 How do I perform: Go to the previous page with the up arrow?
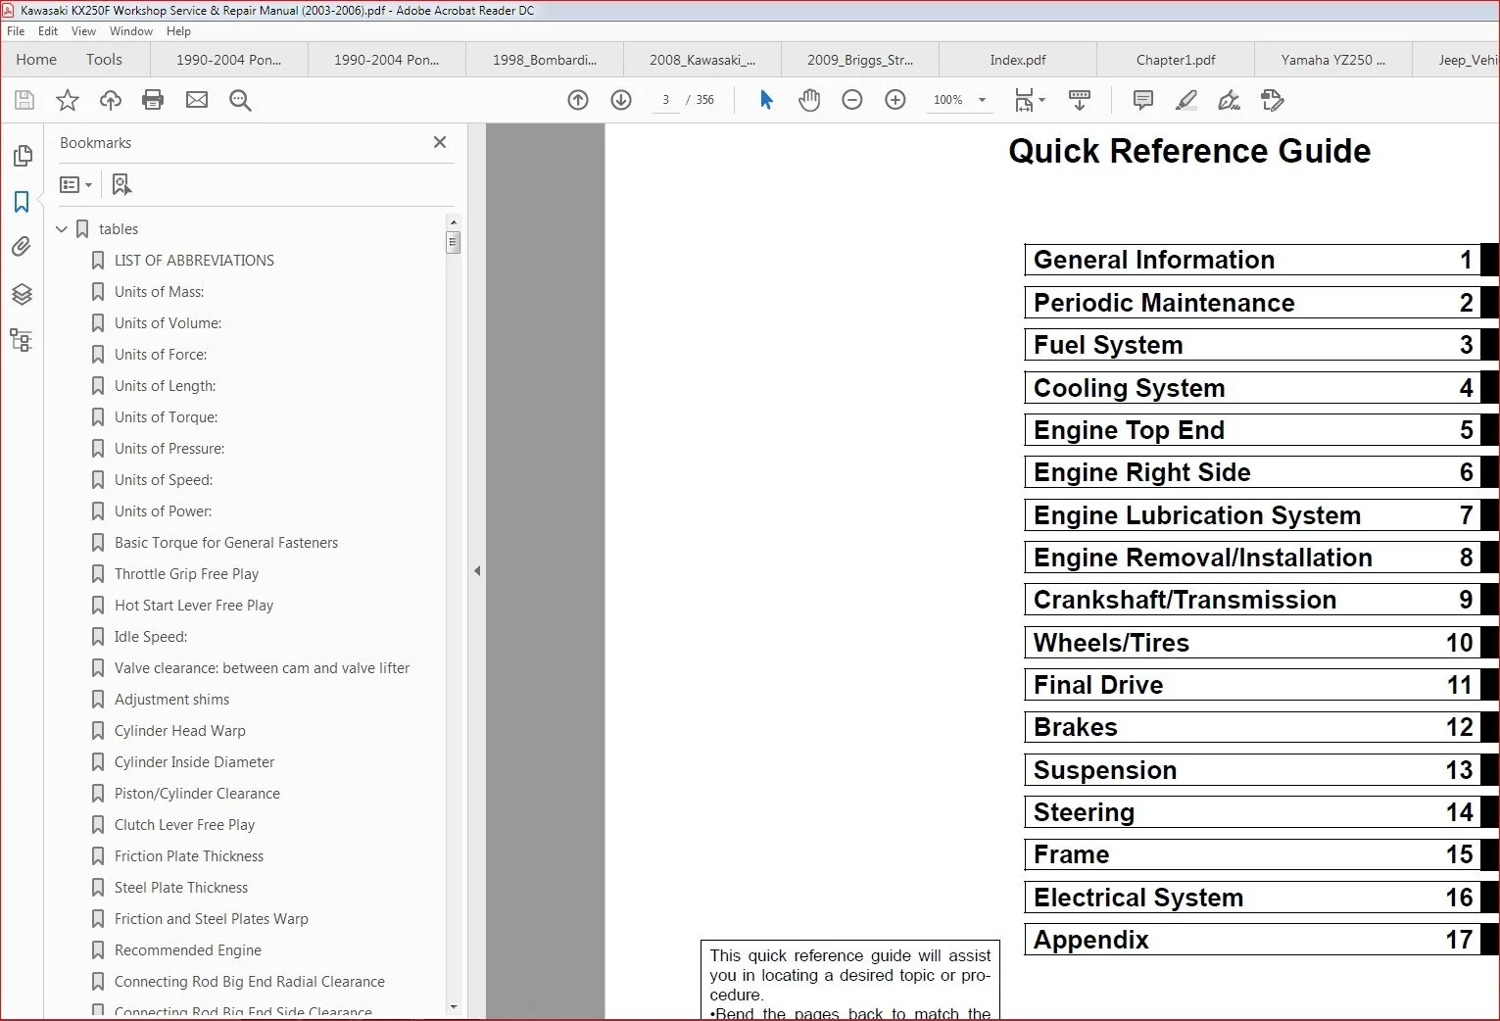tap(578, 100)
